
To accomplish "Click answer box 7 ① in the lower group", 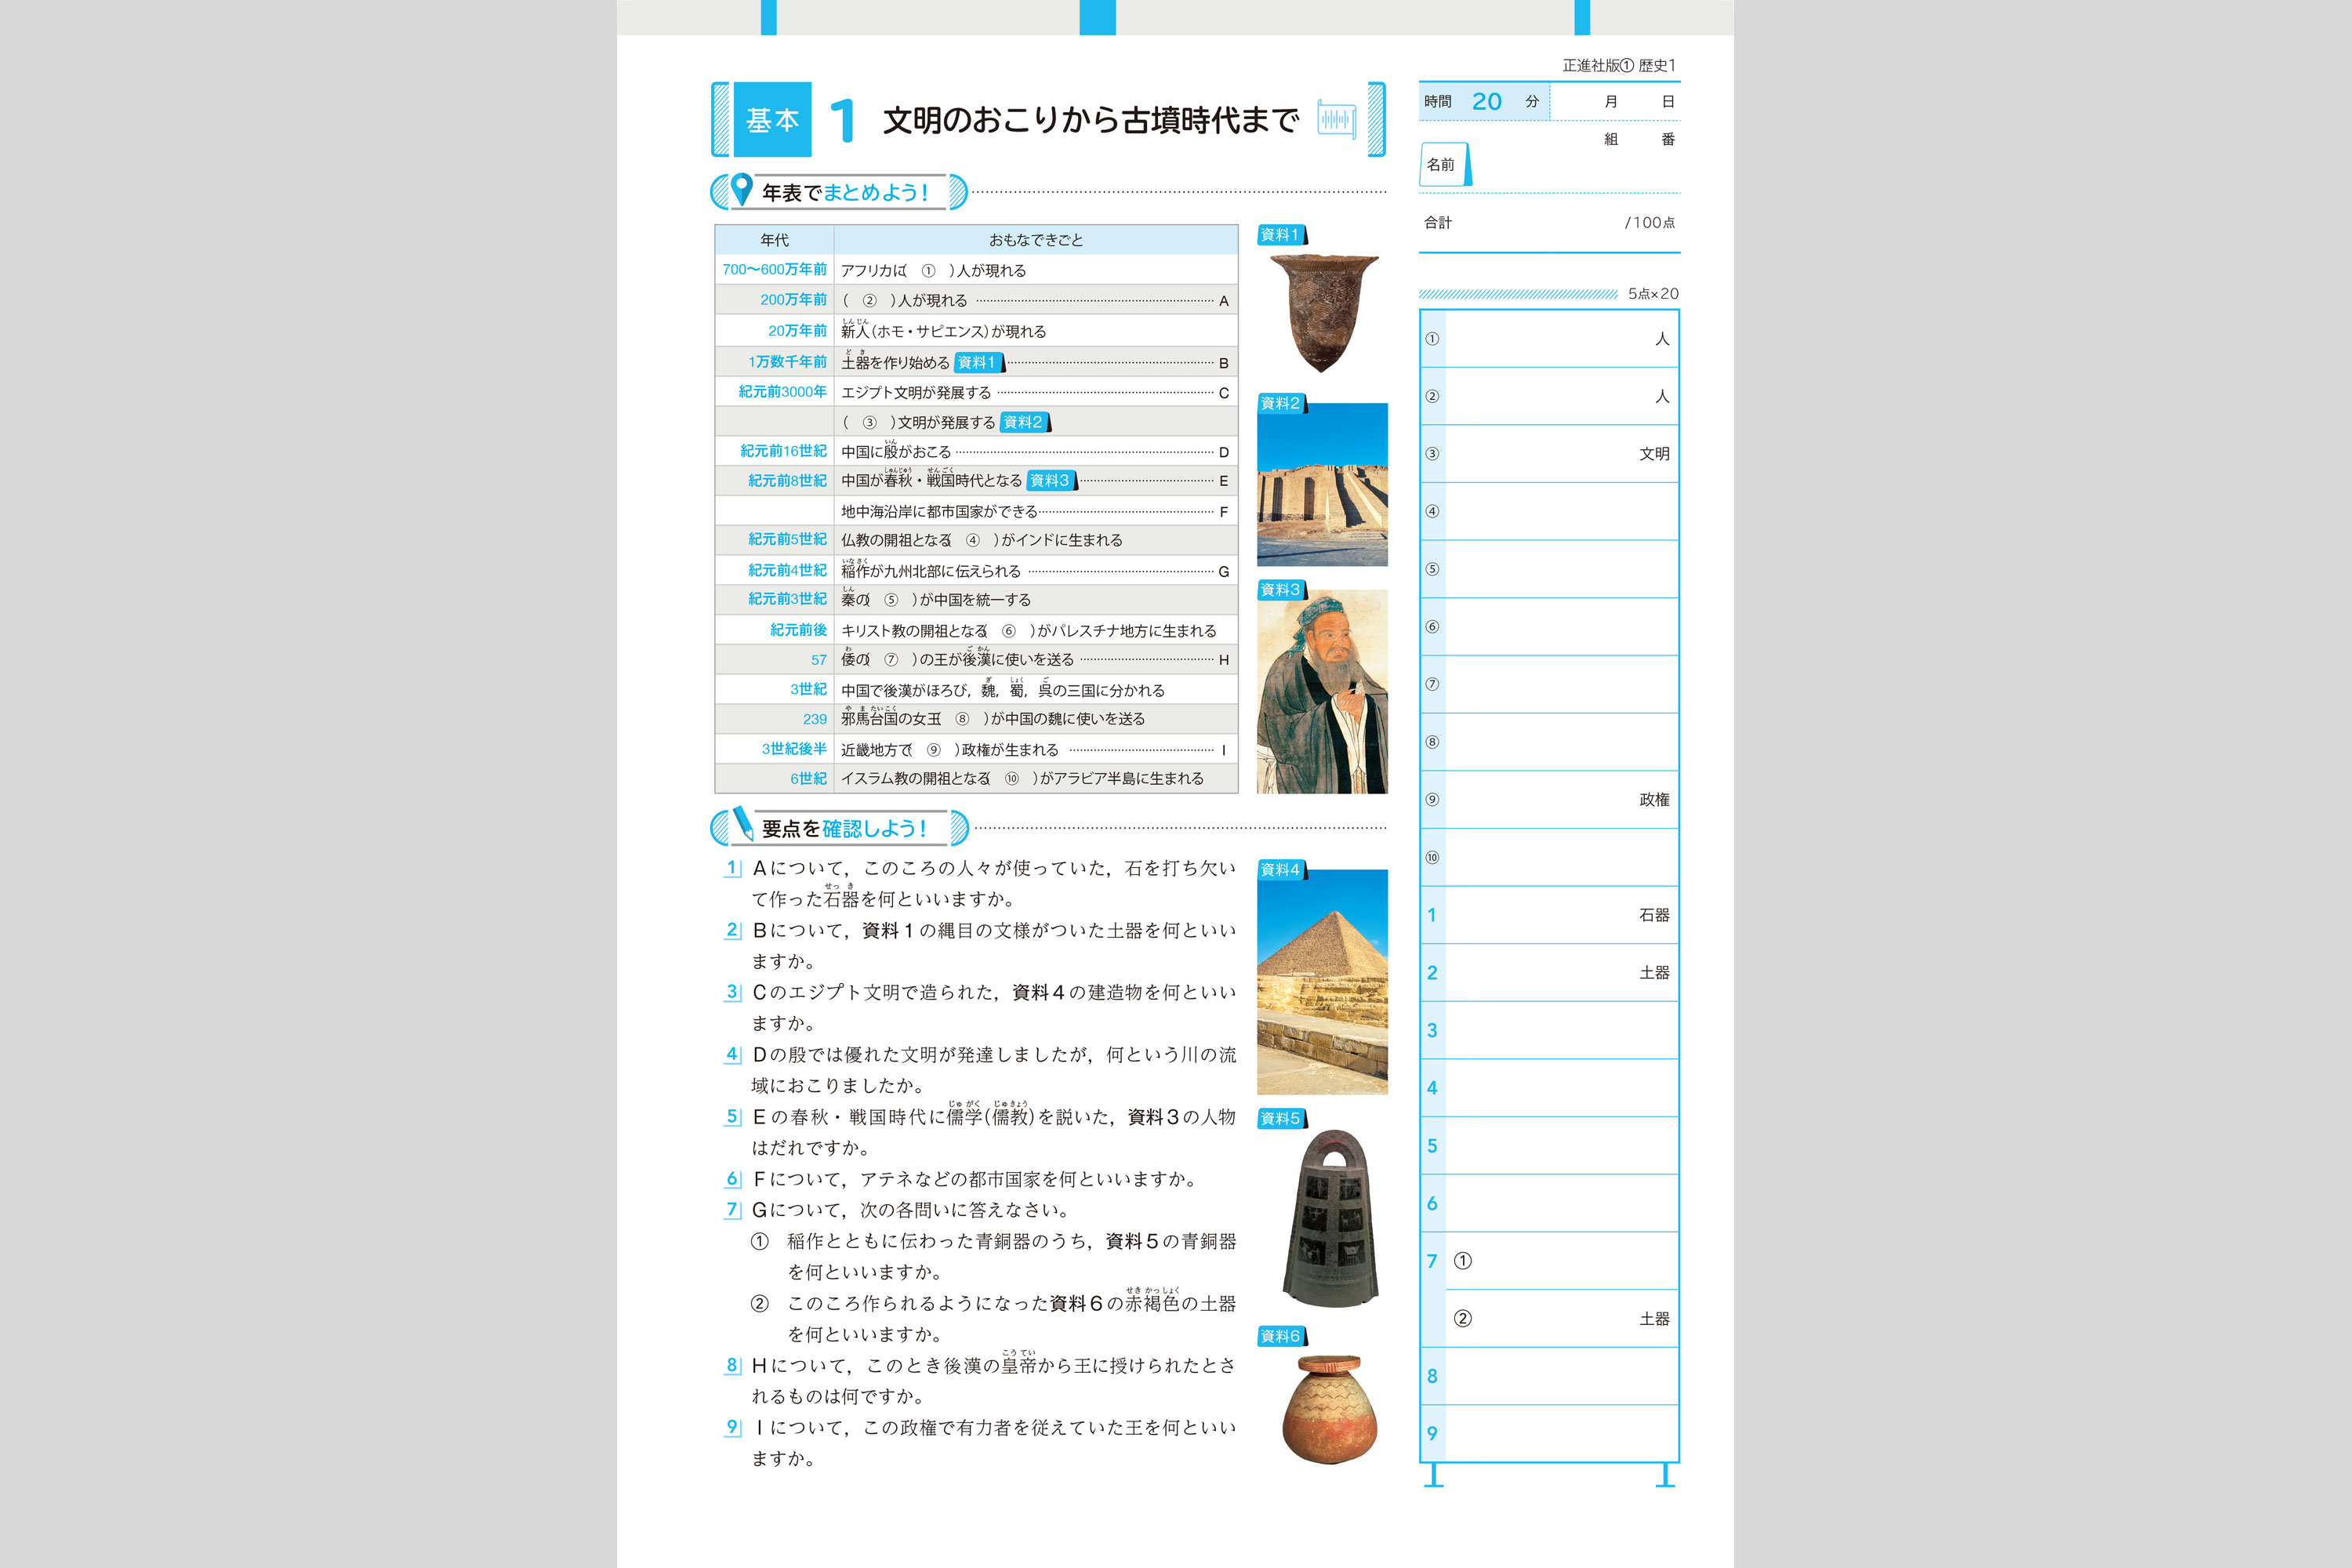I will (x=1561, y=1261).
